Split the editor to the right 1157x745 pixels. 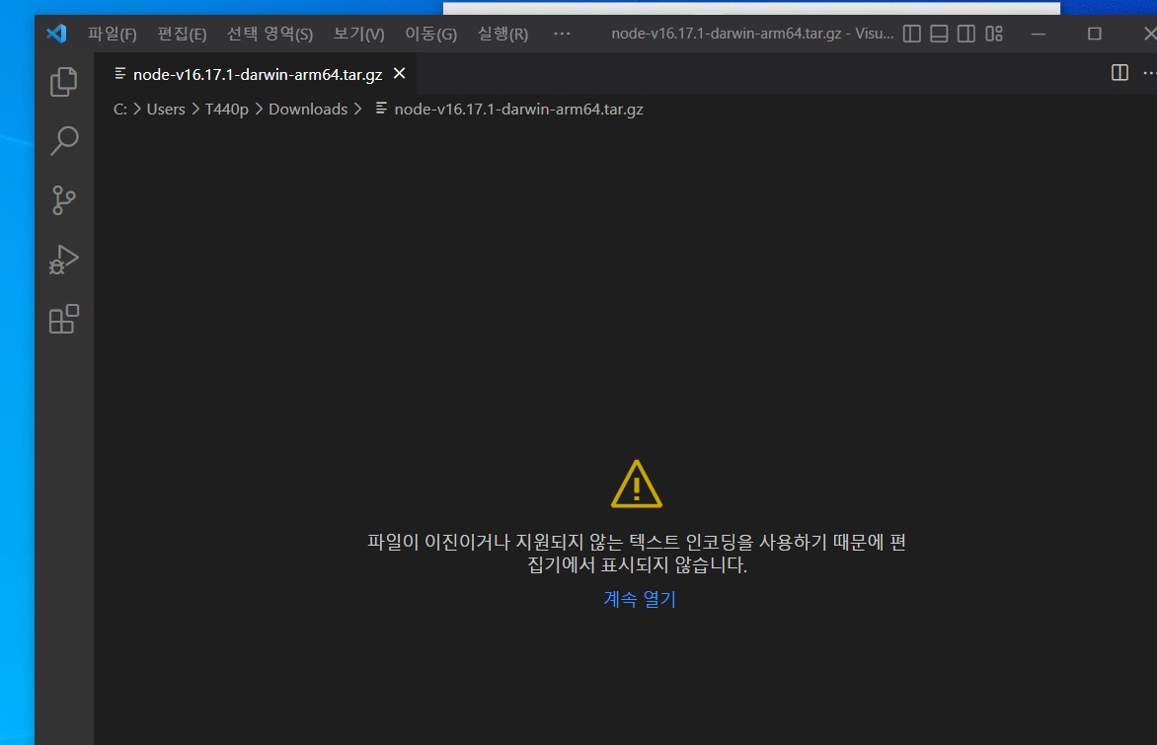pos(1119,72)
